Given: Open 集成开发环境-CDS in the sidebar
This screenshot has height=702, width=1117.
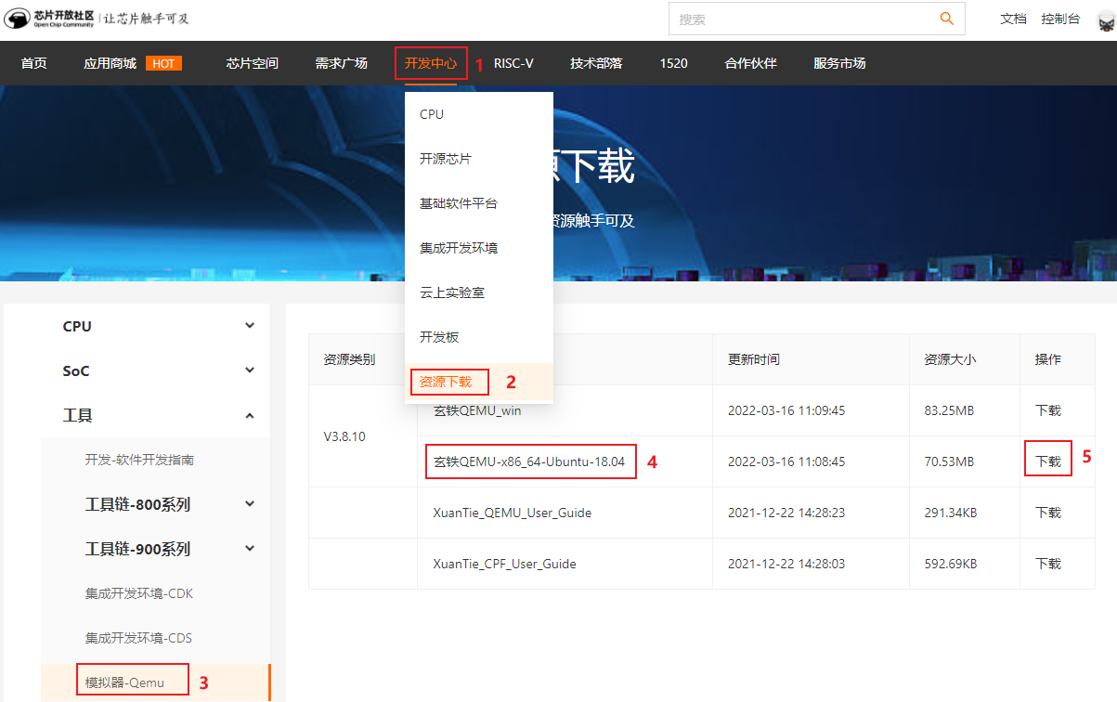Looking at the screenshot, I should [139, 638].
